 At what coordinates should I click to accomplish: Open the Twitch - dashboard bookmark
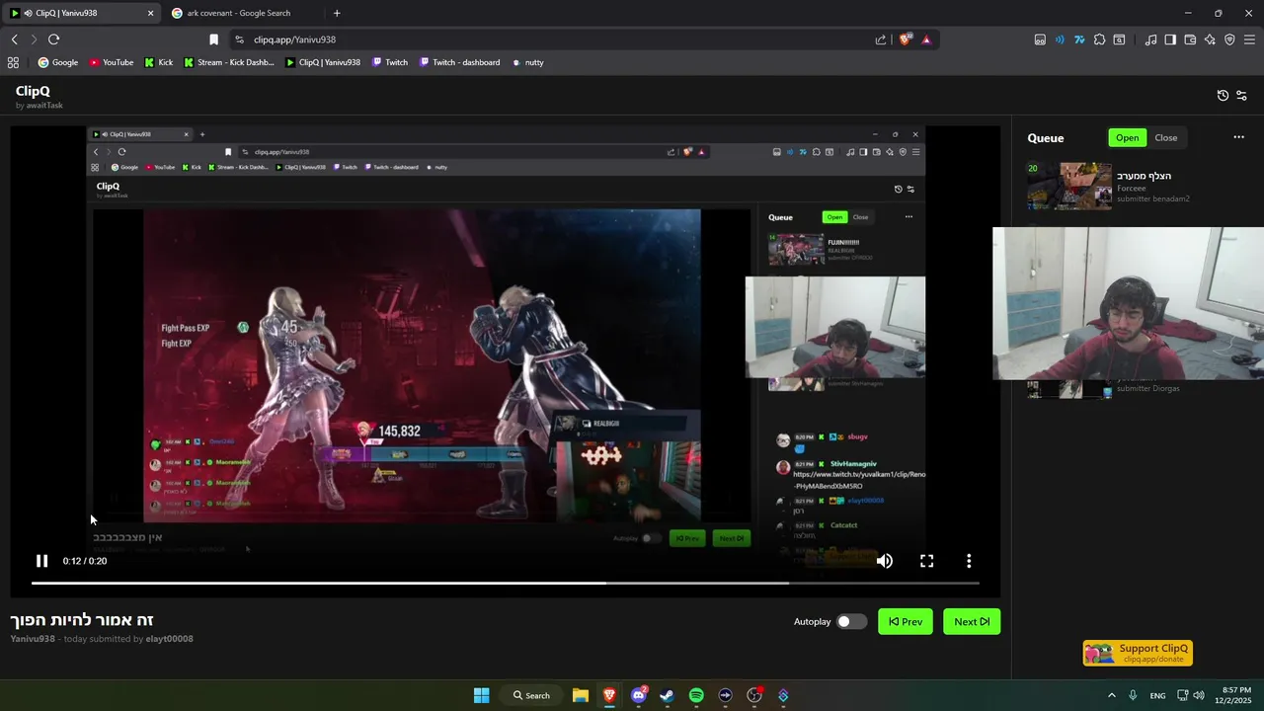(x=459, y=62)
